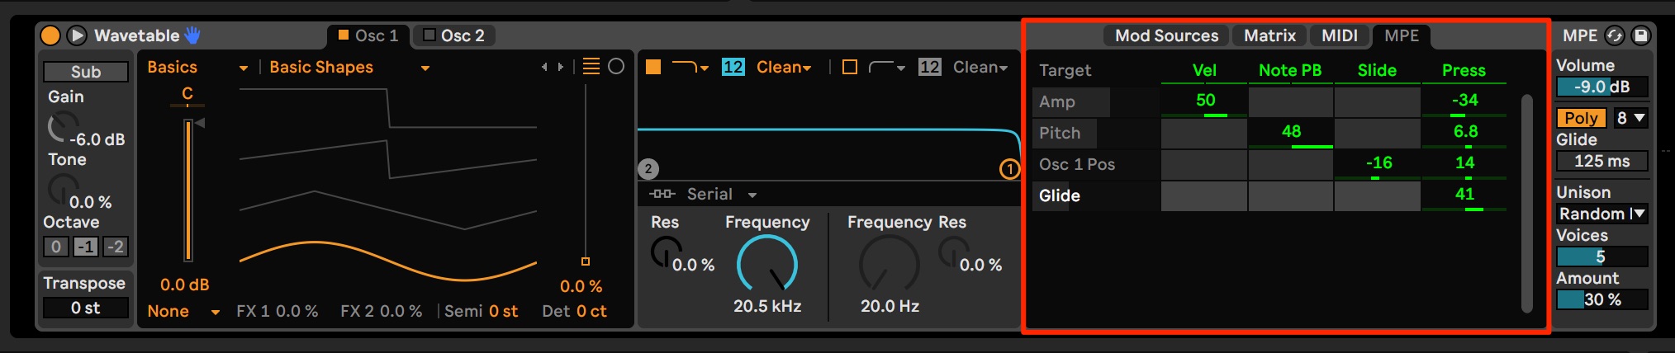Toggle Filter 1 orange on/off square
The height and width of the screenshot is (353, 1675).
(653, 68)
